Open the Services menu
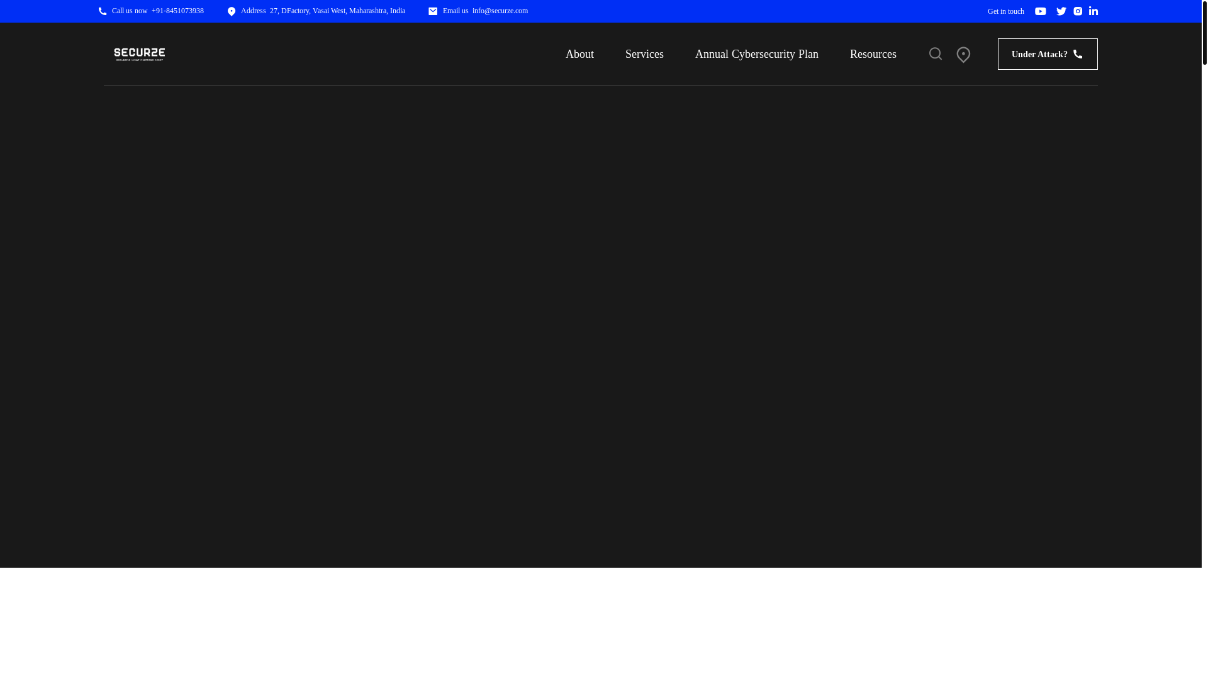 pos(644,54)
